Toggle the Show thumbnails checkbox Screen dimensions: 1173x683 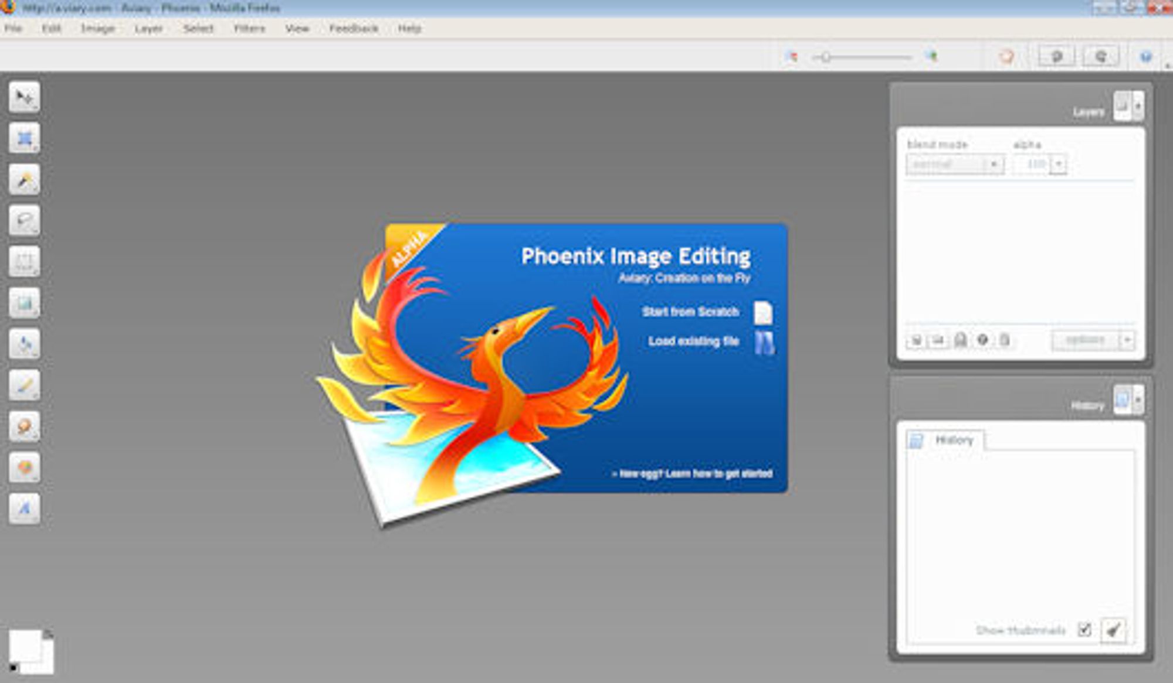(x=1084, y=630)
